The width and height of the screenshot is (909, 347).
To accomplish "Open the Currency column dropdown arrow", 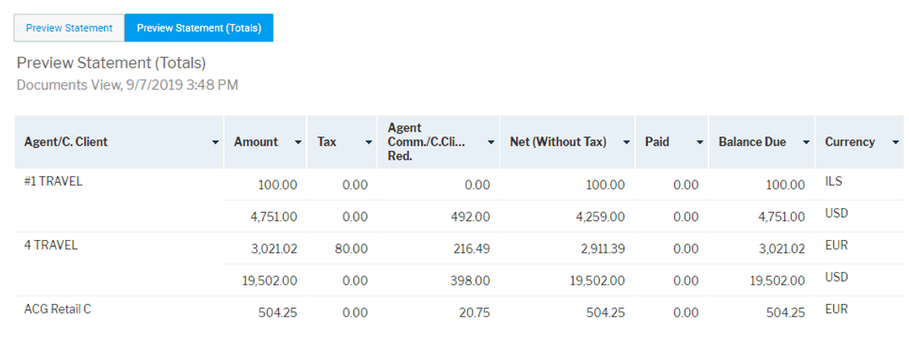I will pos(895,143).
